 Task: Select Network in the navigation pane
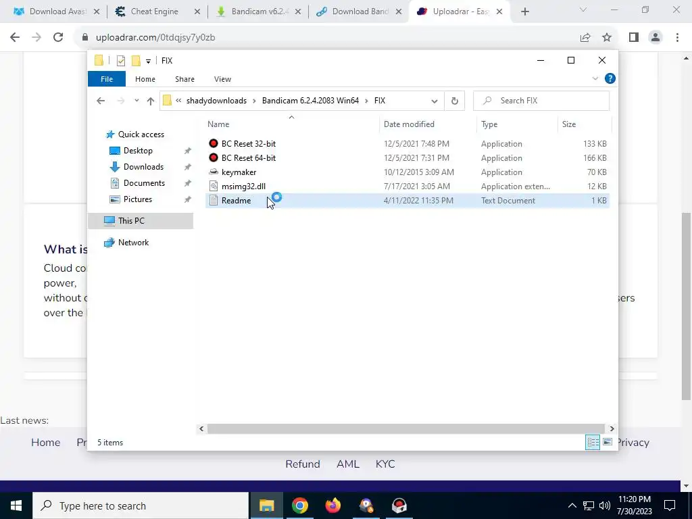point(133,243)
